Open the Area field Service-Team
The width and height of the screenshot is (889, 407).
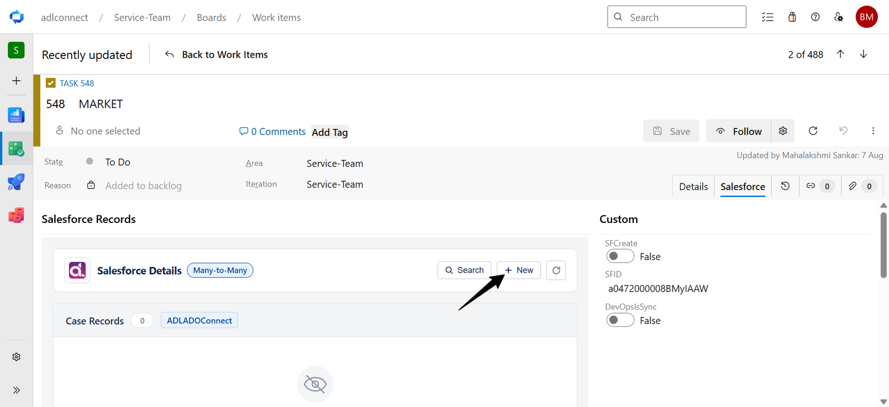335,163
